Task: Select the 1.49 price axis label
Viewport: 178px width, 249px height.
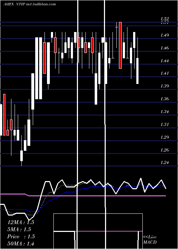Action: pos(164,35)
